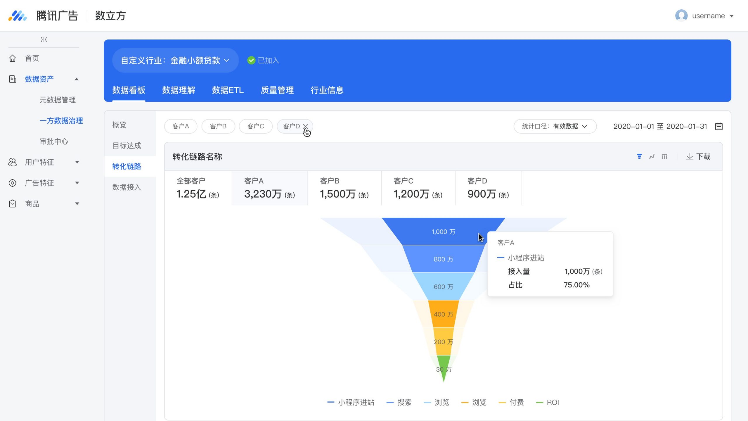
Task: Switch to the 数据理解 tab
Action: 179,90
